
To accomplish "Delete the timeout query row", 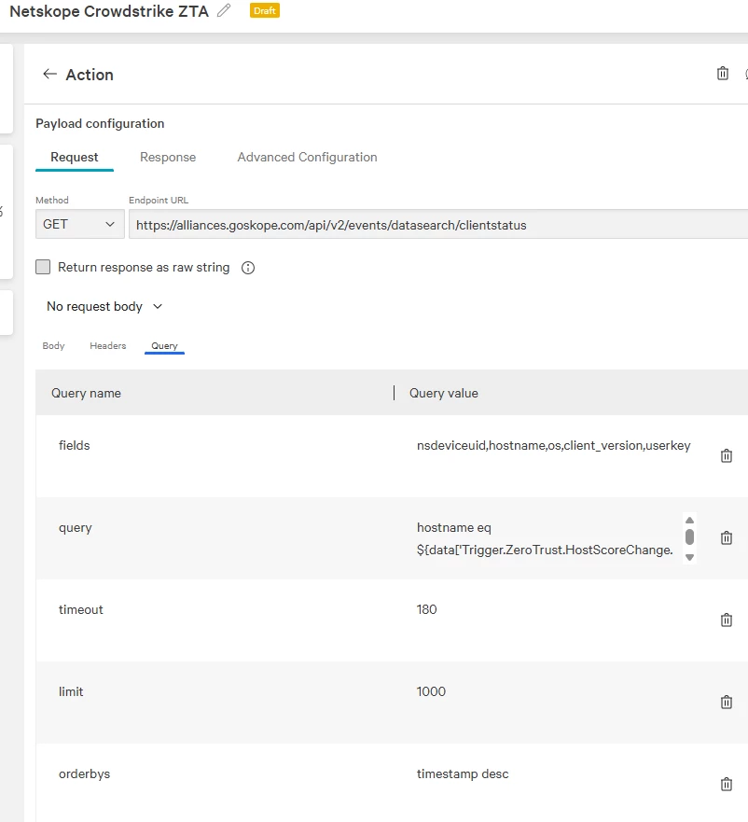I will tap(726, 620).
